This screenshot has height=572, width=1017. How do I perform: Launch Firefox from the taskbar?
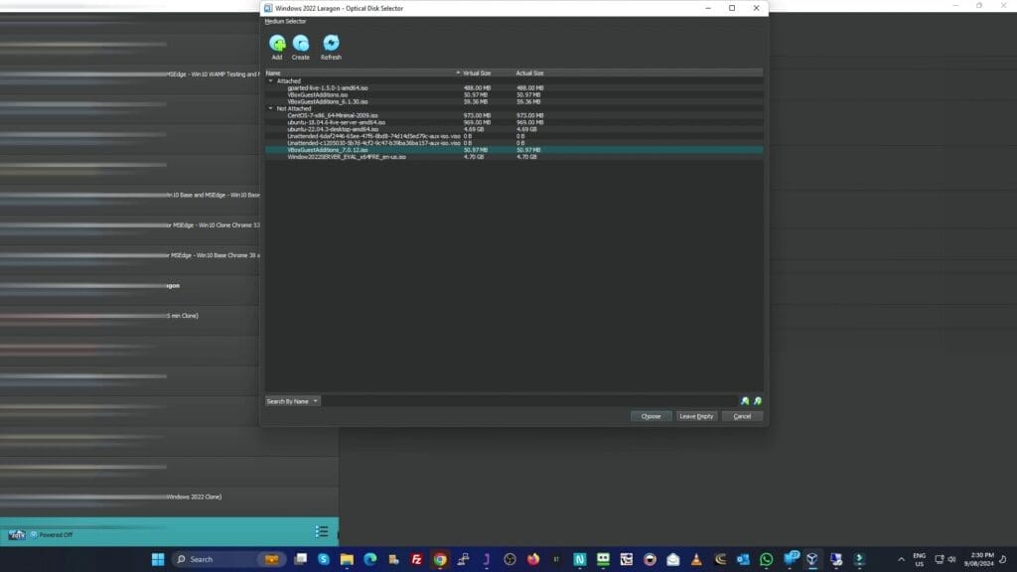coord(531,559)
